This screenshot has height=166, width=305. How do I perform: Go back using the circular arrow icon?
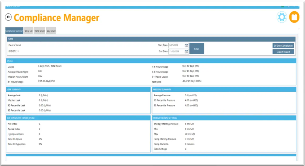click(x=8, y=17)
